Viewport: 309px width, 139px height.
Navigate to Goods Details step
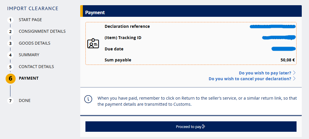tap(34, 43)
